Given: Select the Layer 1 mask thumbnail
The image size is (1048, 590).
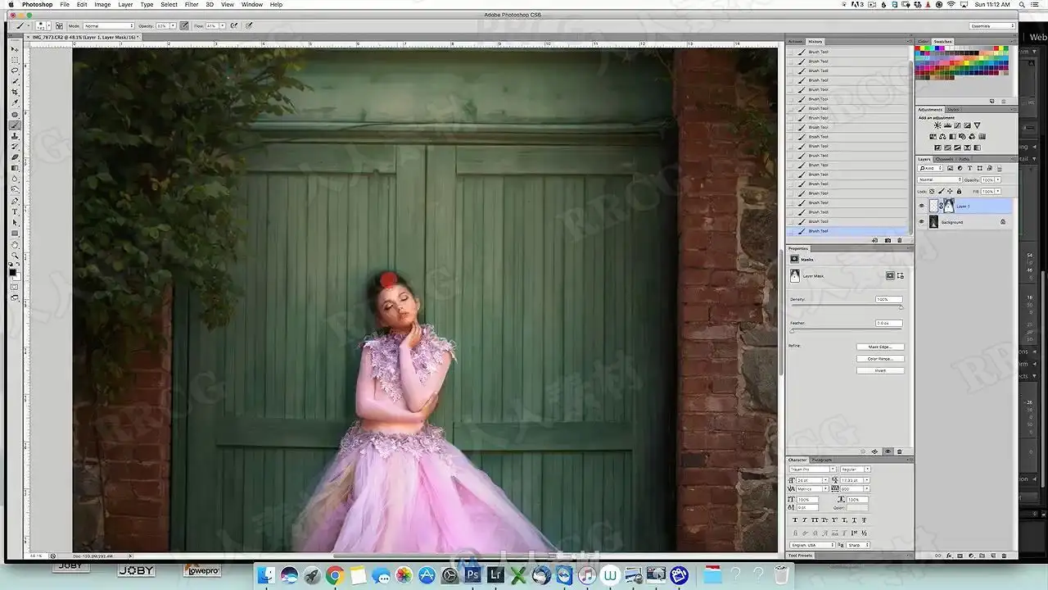Looking at the screenshot, I should (x=949, y=206).
